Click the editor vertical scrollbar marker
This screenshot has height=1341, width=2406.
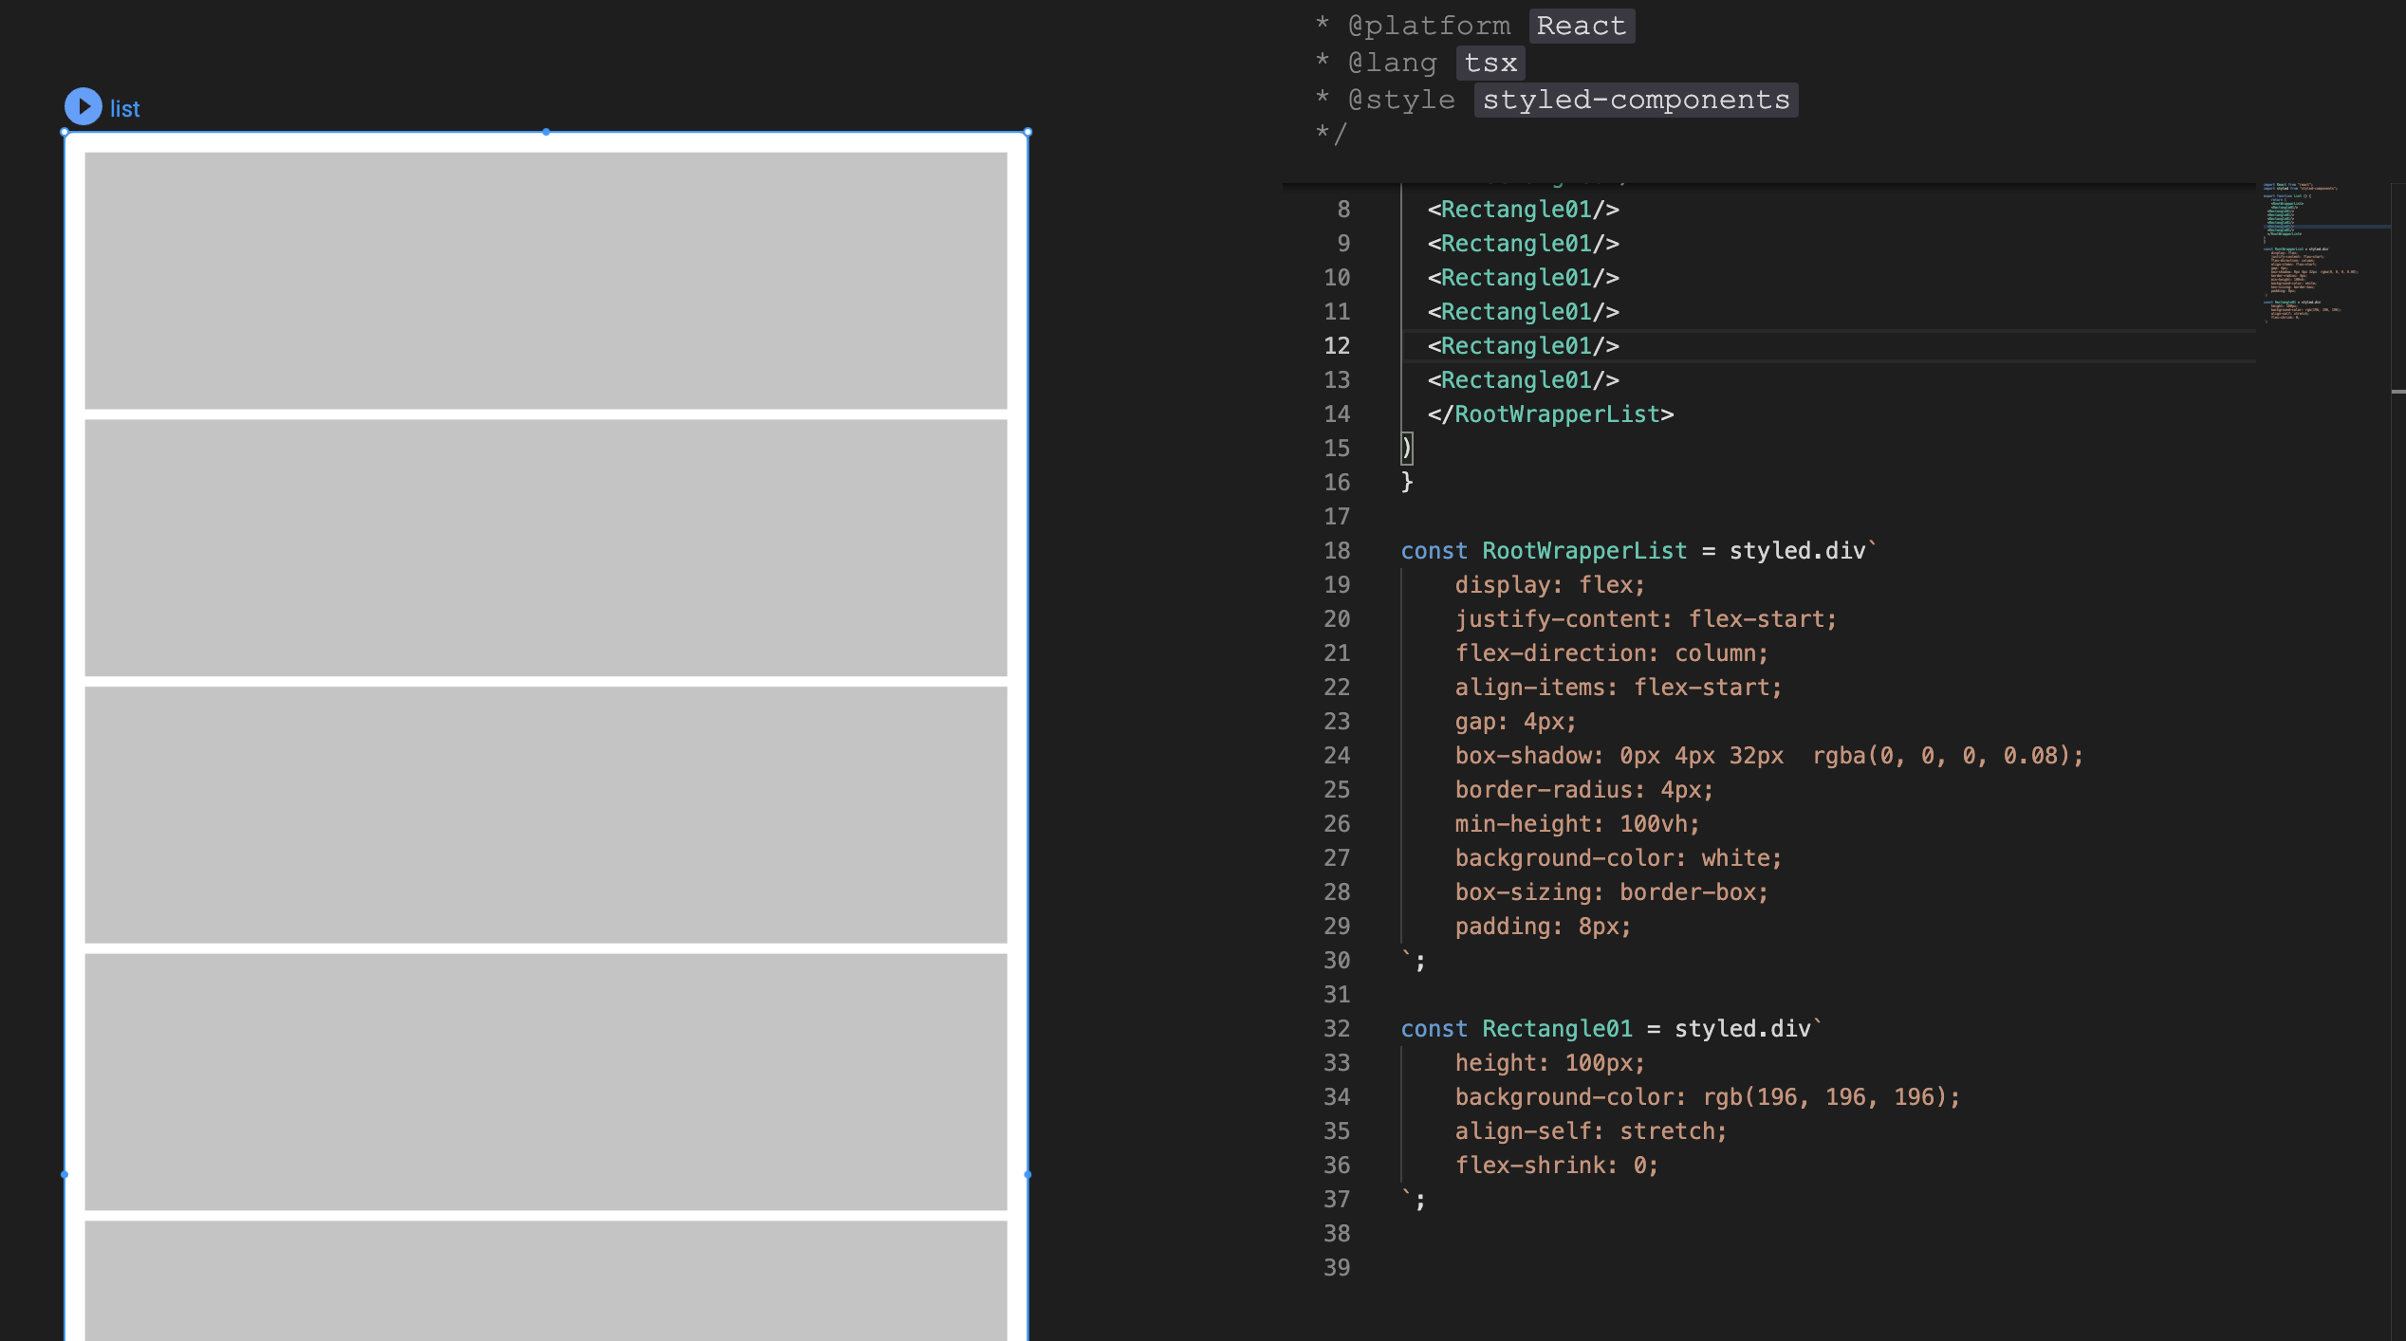[x=2397, y=391]
